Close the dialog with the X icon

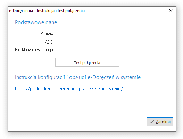pyautogui.click(x=171, y=11)
